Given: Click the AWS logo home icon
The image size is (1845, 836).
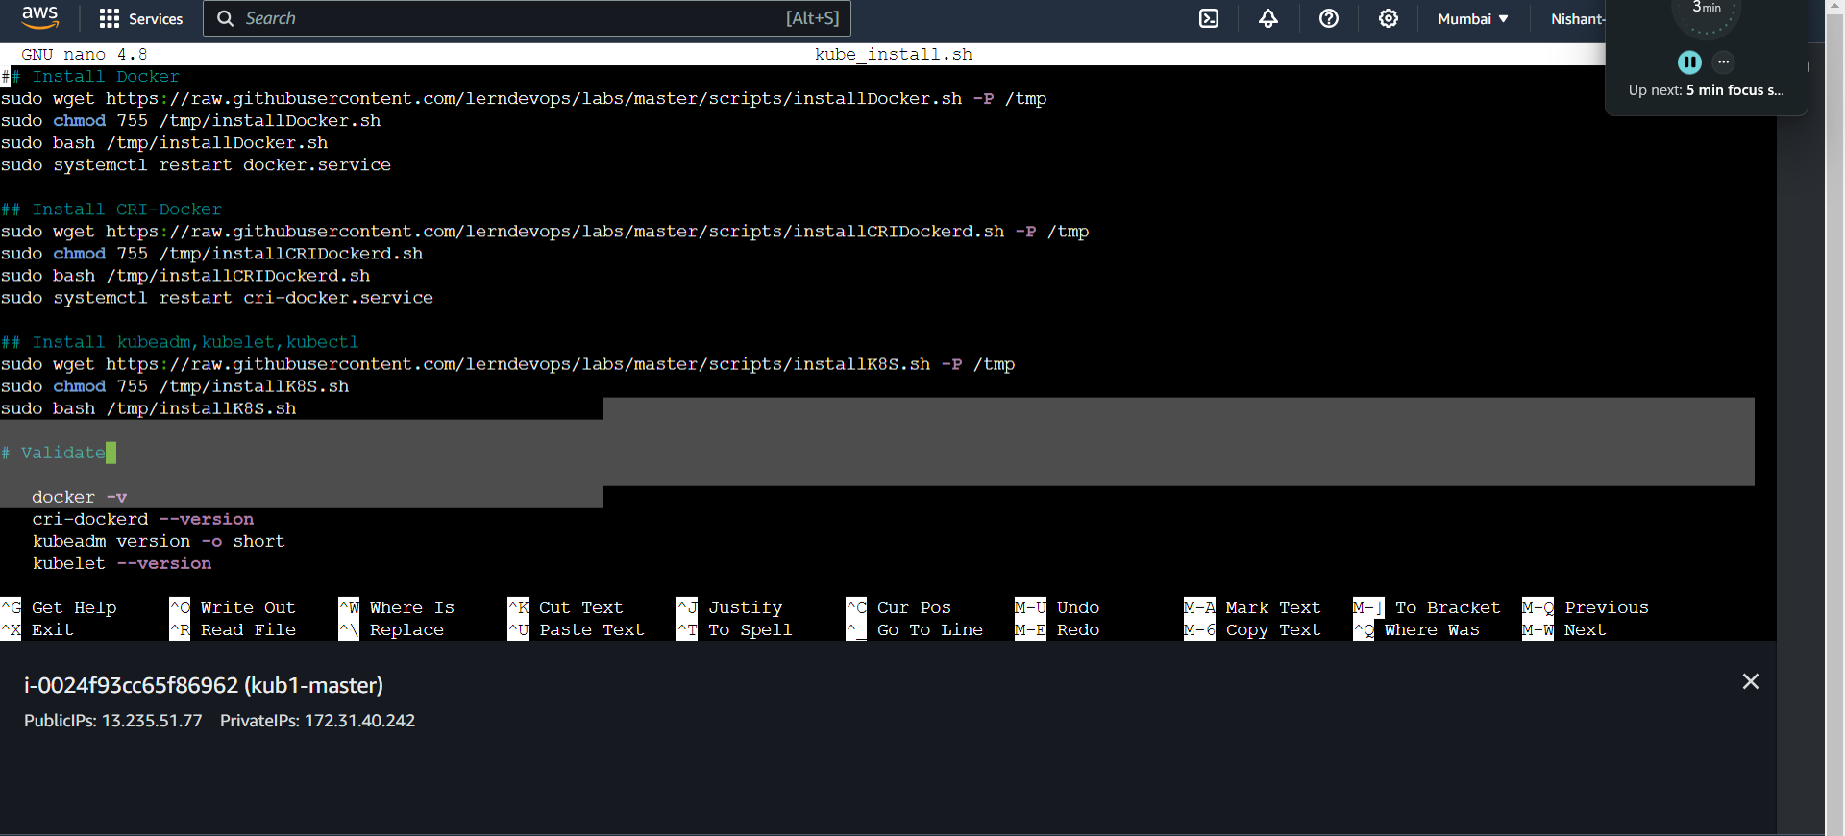Looking at the screenshot, I should (x=39, y=17).
